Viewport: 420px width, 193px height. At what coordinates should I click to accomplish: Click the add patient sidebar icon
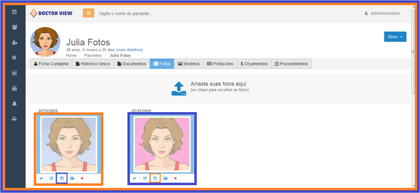14,42
